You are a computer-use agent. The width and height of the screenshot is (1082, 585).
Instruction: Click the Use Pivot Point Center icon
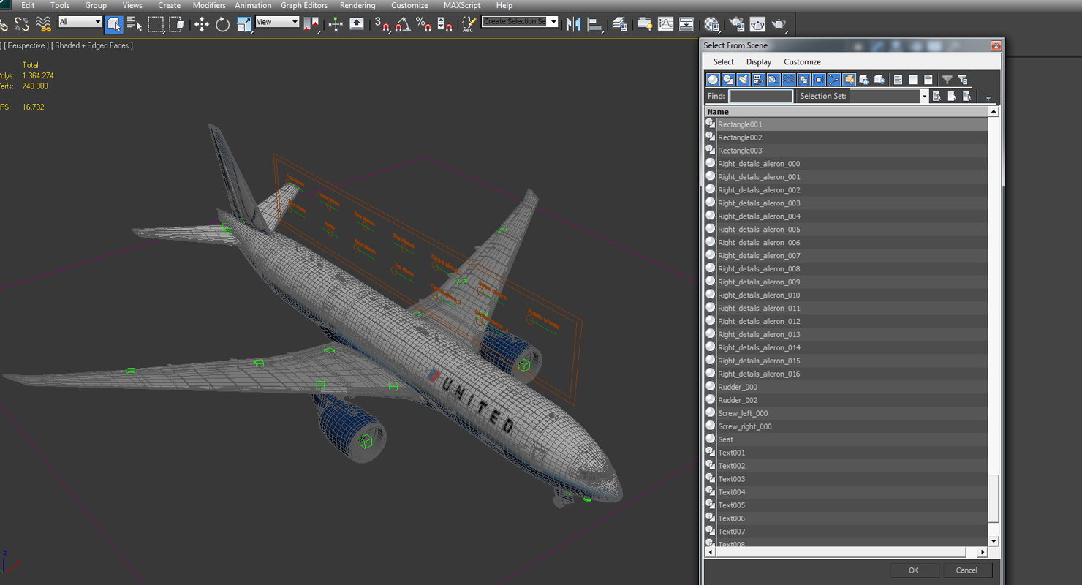point(312,24)
